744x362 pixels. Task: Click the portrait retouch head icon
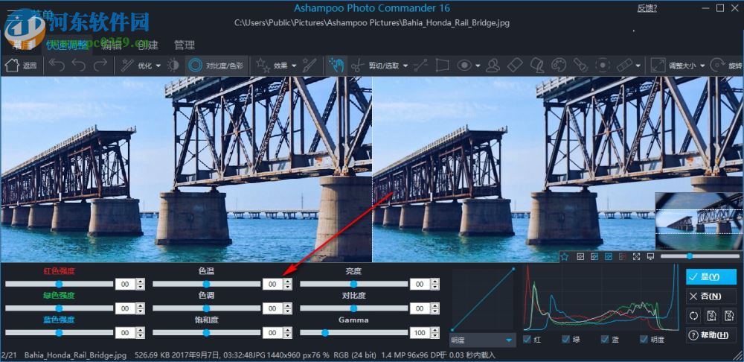tap(493, 66)
